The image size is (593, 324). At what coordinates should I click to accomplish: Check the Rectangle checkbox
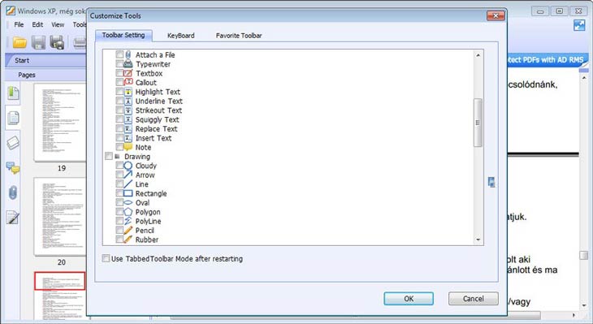[x=119, y=193]
